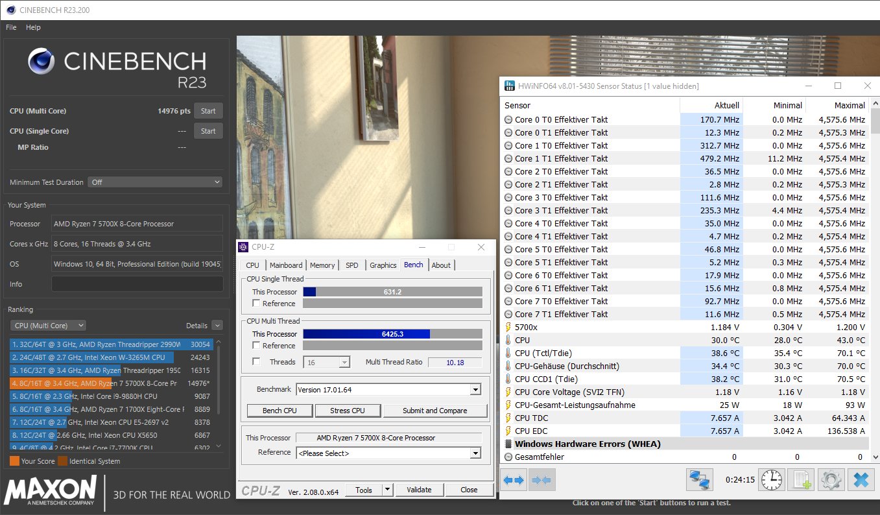The image size is (880, 515).
Task: Click thermometer icon for CPU-Gehäuse (Durchschnitt)
Action: coord(508,366)
